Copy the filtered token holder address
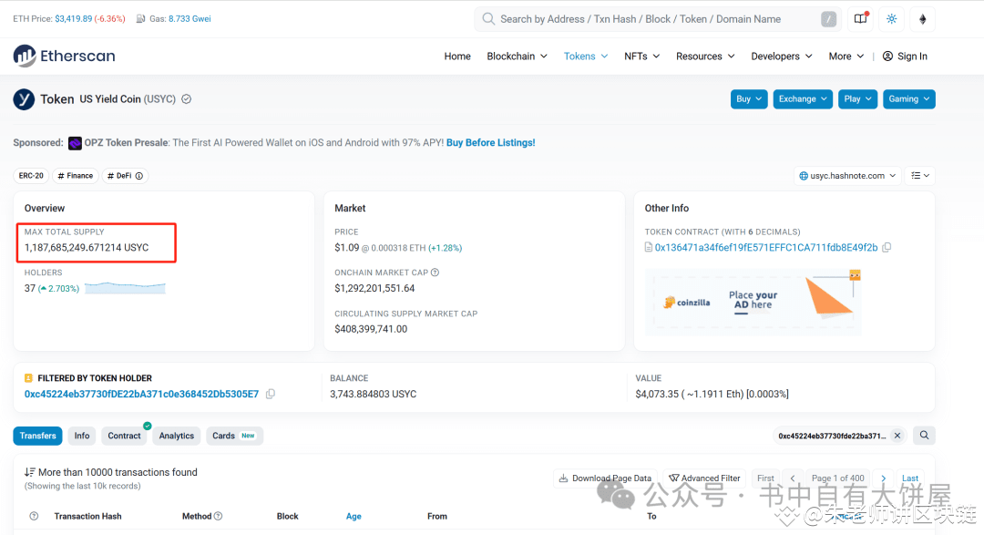The height and width of the screenshot is (535, 984). tap(271, 394)
